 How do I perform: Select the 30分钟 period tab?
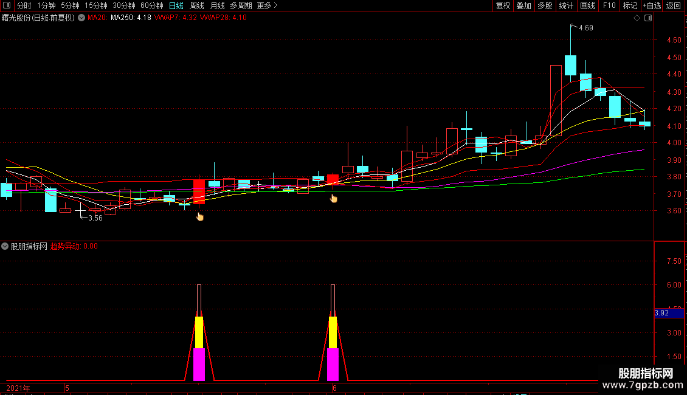[123, 5]
